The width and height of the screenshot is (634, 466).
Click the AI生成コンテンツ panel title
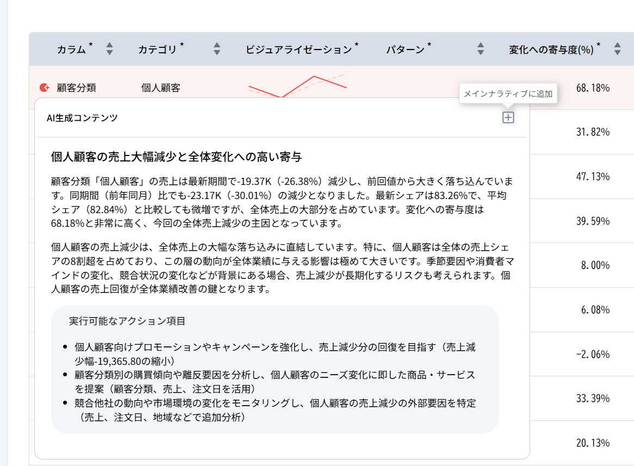pyautogui.click(x=82, y=117)
